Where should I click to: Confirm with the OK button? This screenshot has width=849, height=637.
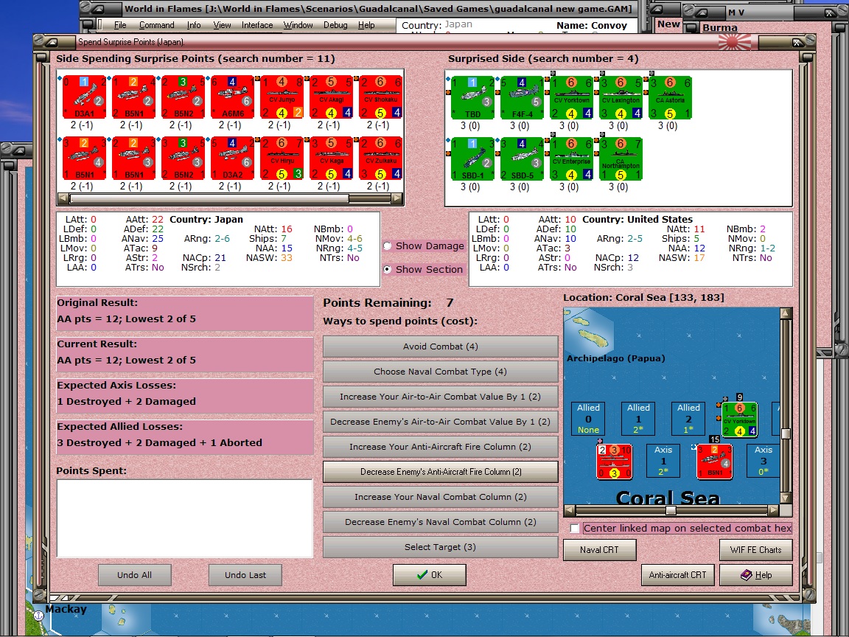click(x=430, y=575)
